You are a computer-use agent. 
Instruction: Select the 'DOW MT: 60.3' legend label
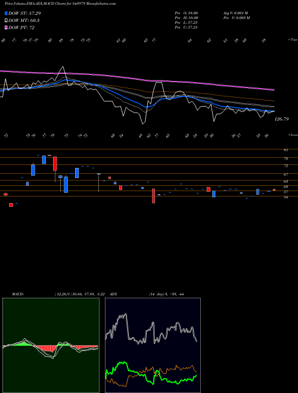[x=24, y=21]
